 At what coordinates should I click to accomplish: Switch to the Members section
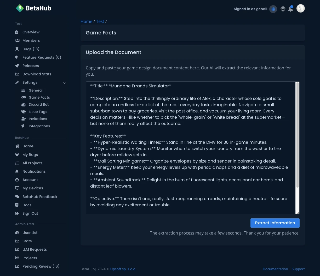click(31, 40)
